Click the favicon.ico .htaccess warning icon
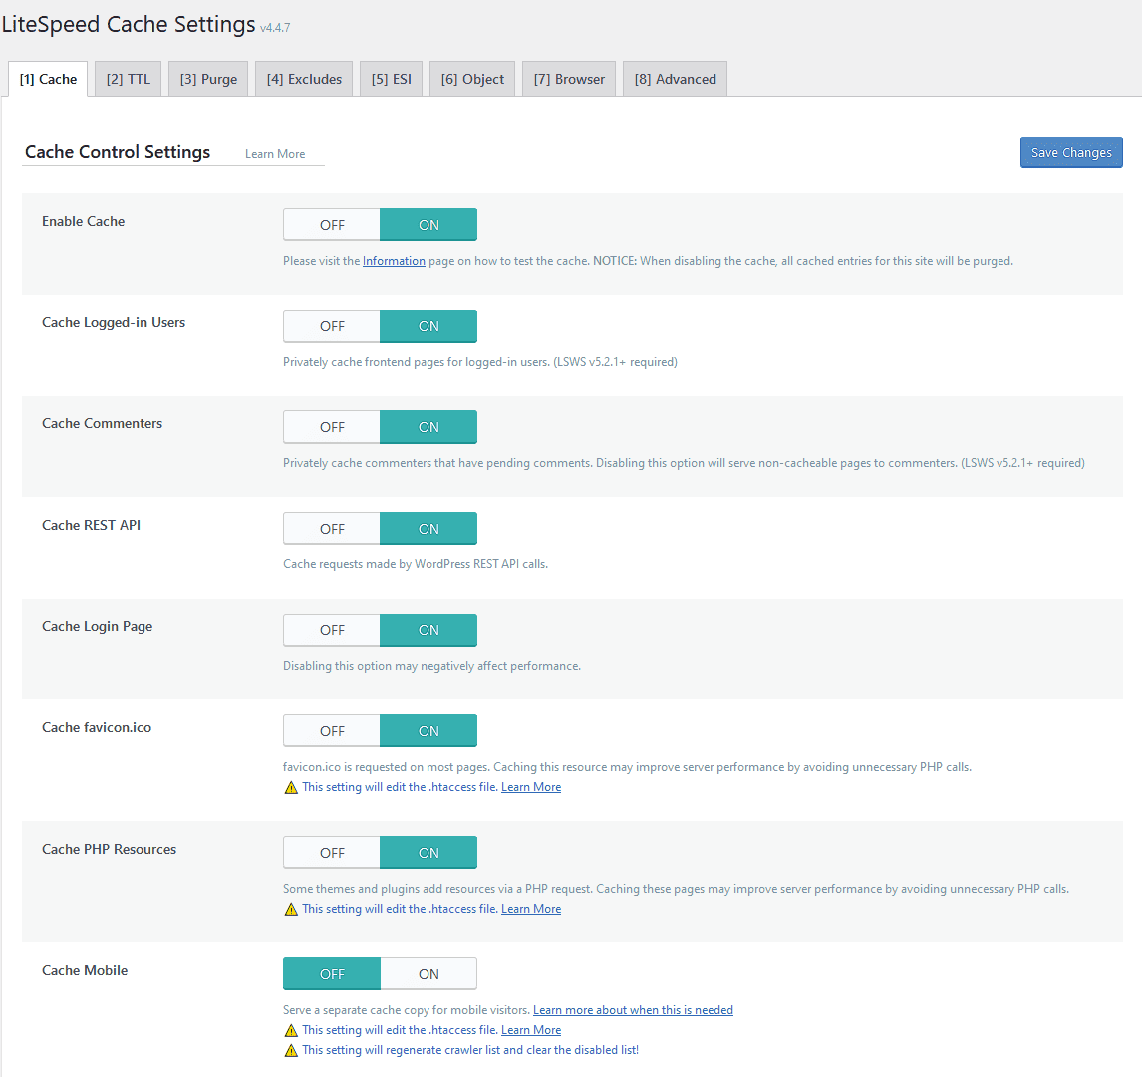 click(291, 787)
